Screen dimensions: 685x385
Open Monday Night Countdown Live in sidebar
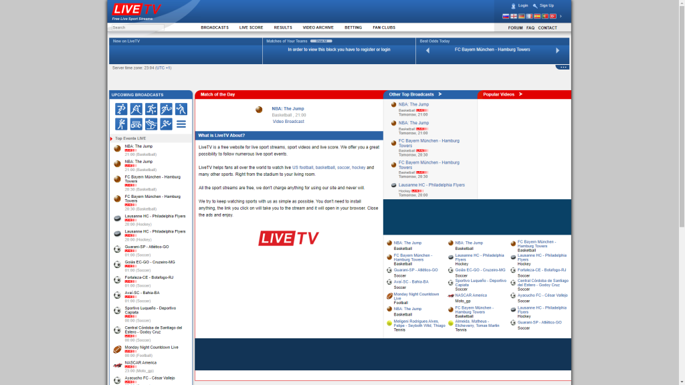pyautogui.click(x=152, y=348)
